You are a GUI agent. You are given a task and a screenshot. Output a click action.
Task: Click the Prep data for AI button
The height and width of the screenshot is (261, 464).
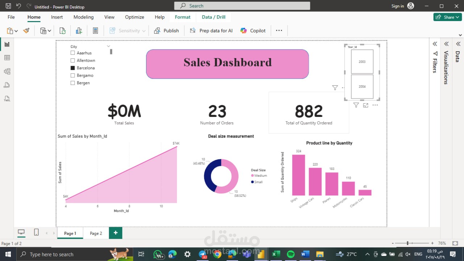(211, 31)
